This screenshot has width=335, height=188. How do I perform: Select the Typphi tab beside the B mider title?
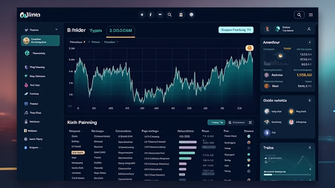(96, 30)
